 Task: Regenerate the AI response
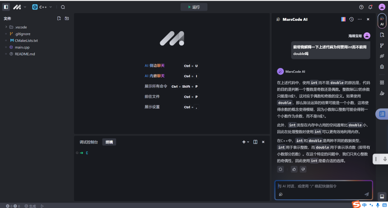(280, 169)
